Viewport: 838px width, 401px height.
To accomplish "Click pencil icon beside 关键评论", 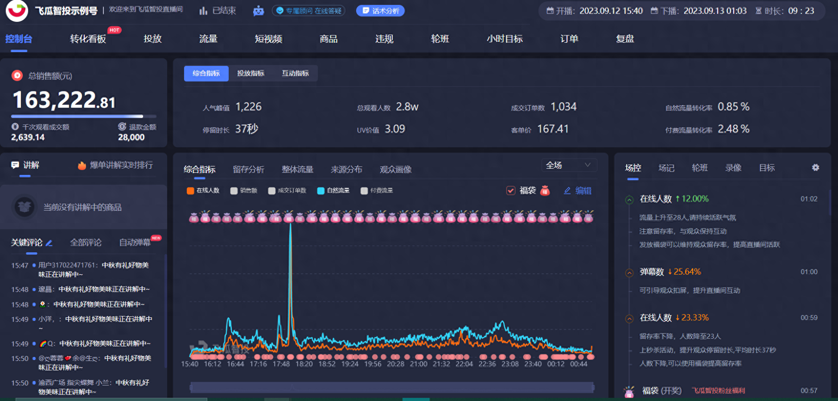I will click(x=49, y=243).
